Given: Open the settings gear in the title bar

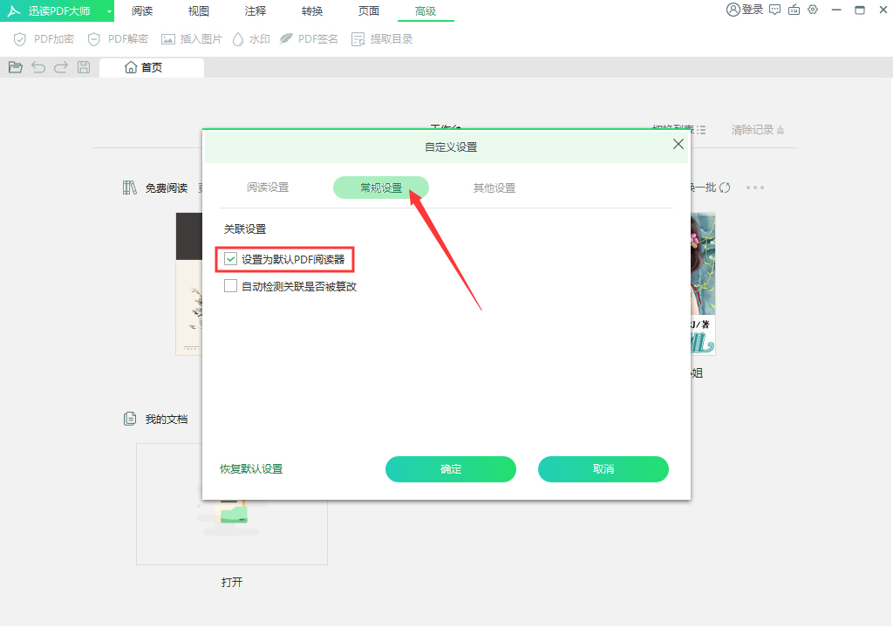Looking at the screenshot, I should tap(813, 10).
